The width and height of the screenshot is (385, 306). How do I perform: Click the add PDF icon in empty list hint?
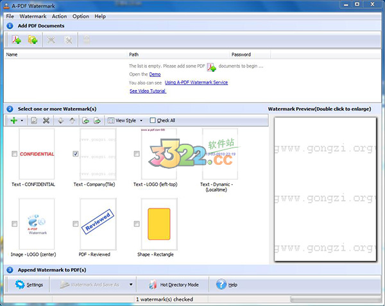click(x=211, y=67)
